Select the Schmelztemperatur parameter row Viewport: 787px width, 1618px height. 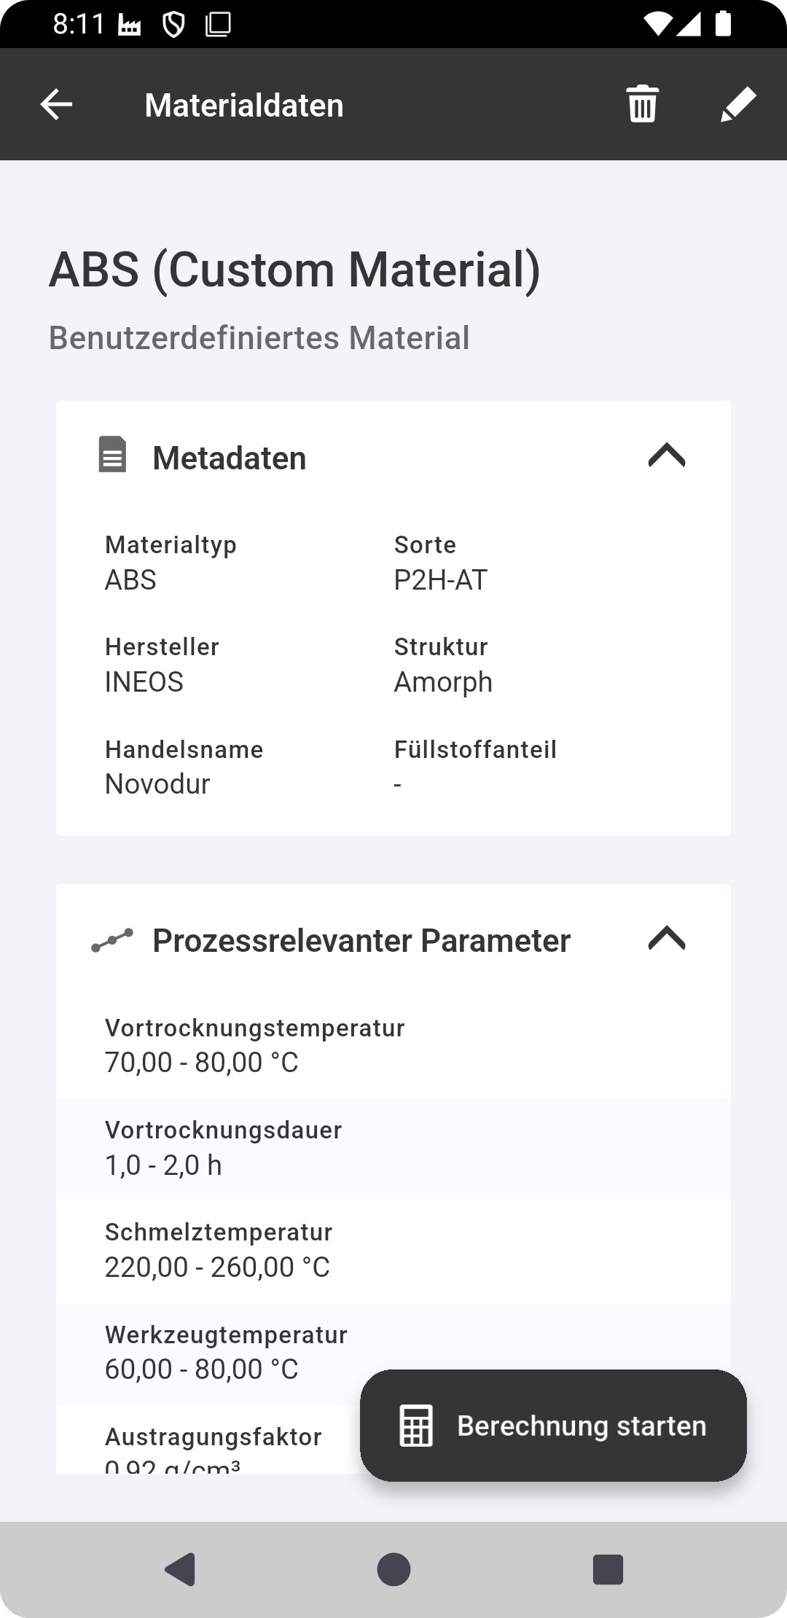point(393,1251)
